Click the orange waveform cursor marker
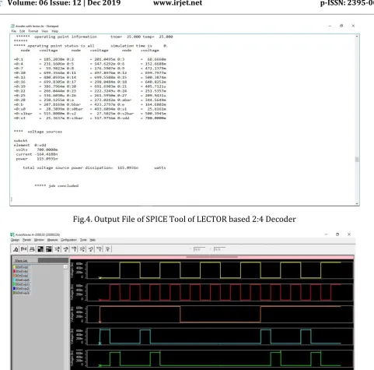The height and width of the screenshot is (370, 374). [x=100, y=322]
